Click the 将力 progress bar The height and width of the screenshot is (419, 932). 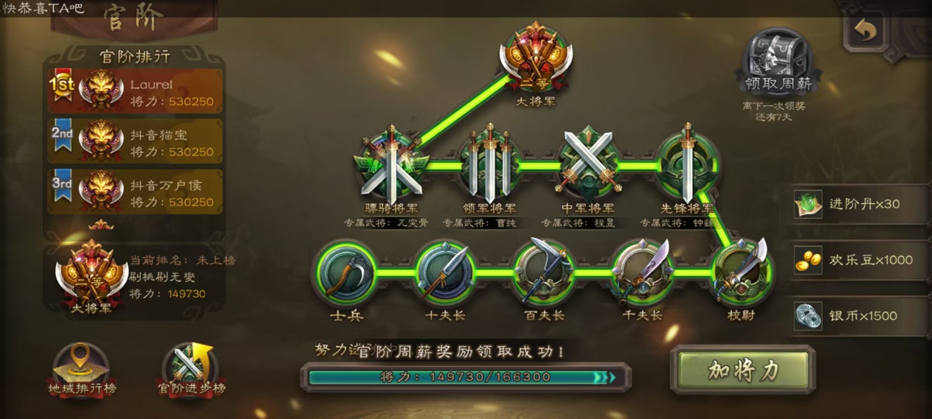pyautogui.click(x=465, y=377)
